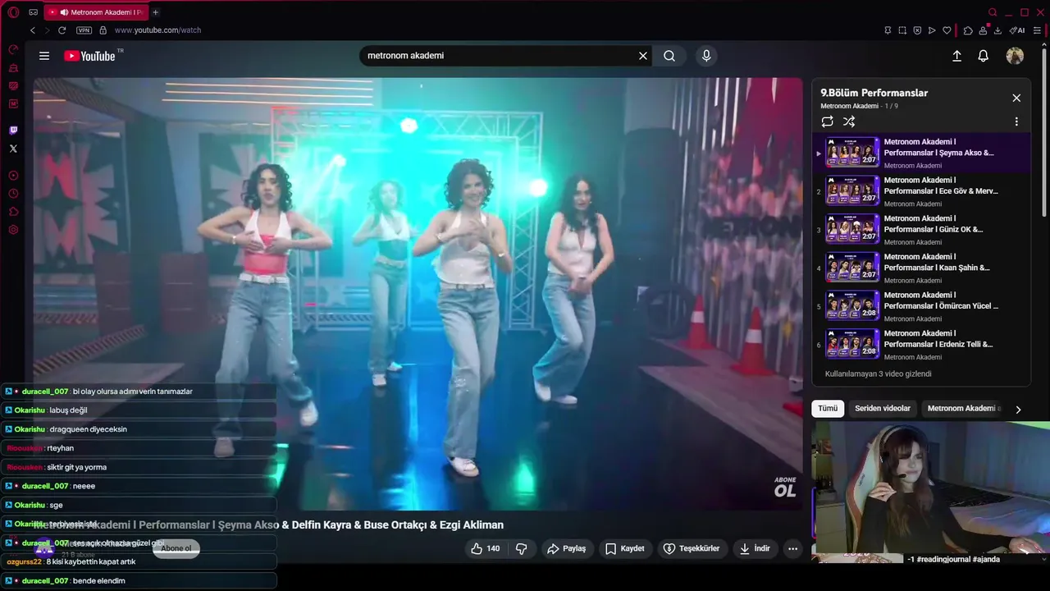
Task: Toggle playlist loop
Action: (x=828, y=121)
